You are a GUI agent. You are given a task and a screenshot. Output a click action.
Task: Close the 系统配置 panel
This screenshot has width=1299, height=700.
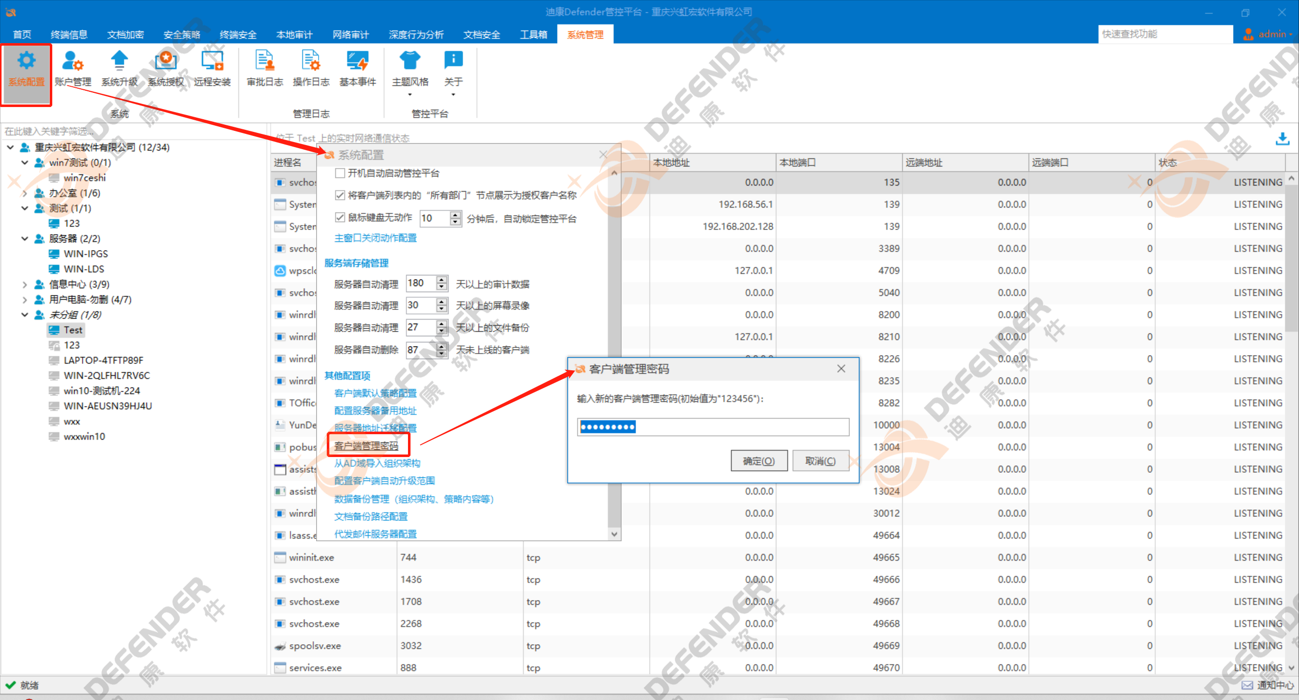tap(603, 155)
